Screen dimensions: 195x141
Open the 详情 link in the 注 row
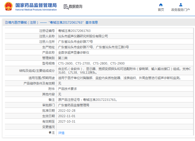pyautogui.click(x=61, y=133)
